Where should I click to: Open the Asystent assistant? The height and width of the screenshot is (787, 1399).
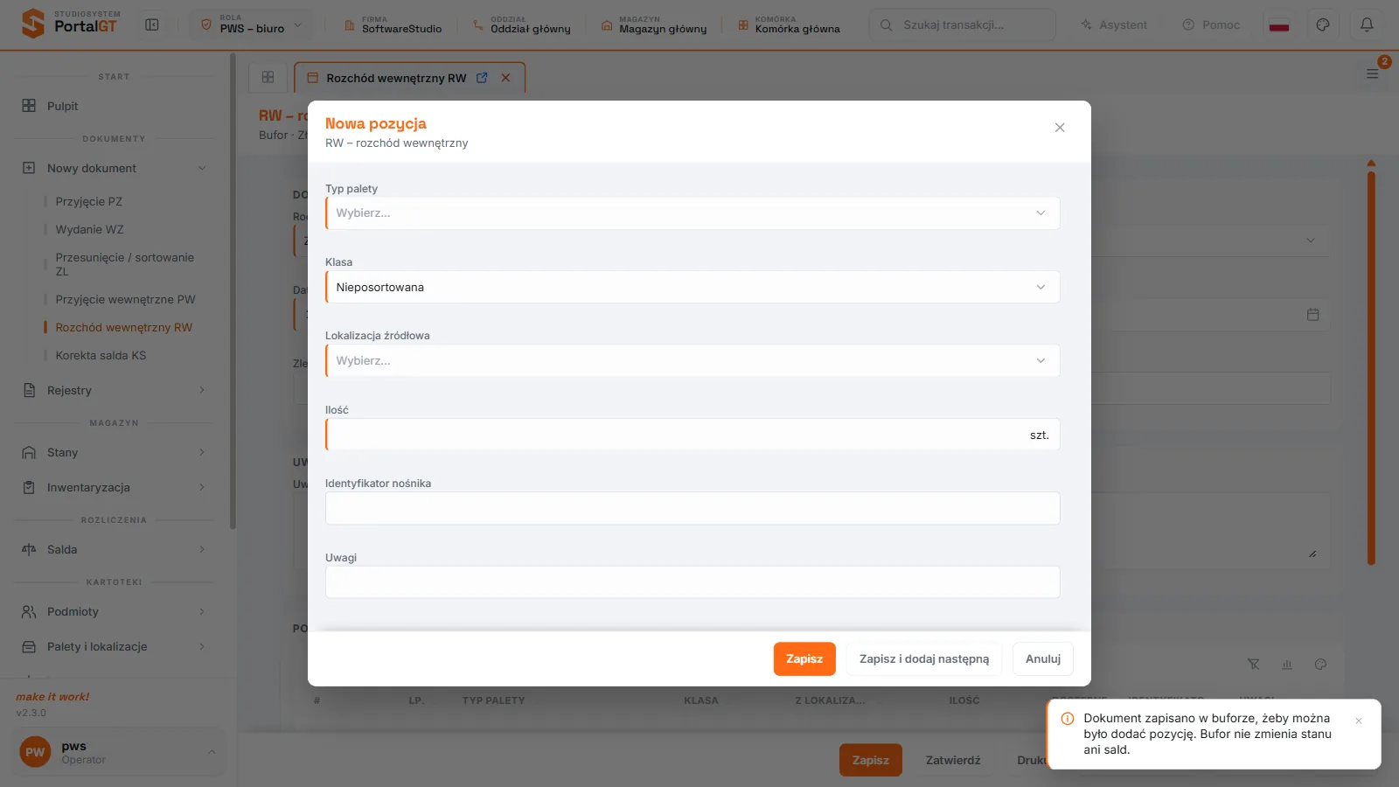coord(1113,24)
